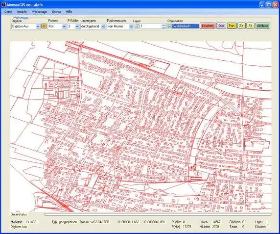Click the Linien count 14567
Viewport: 280px width, 234px height.
pyautogui.click(x=216, y=222)
